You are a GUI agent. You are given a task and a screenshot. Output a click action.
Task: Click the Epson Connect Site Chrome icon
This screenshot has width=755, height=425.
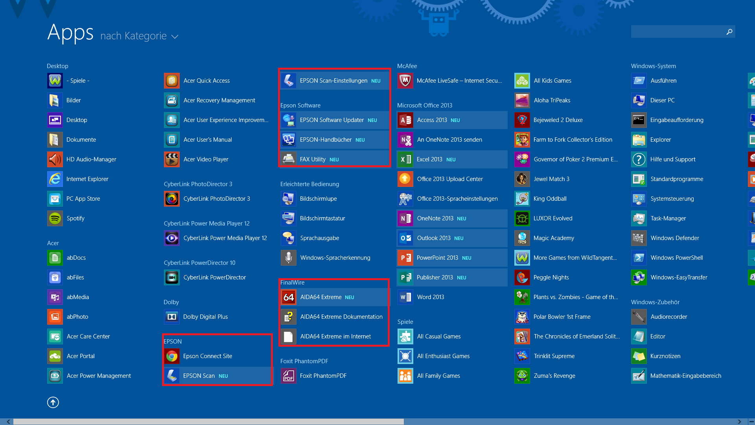pos(172,356)
